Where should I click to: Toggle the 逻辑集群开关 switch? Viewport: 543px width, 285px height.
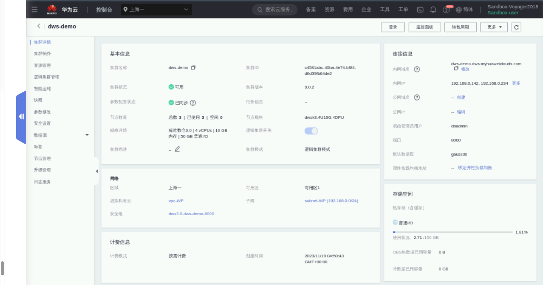[311, 131]
